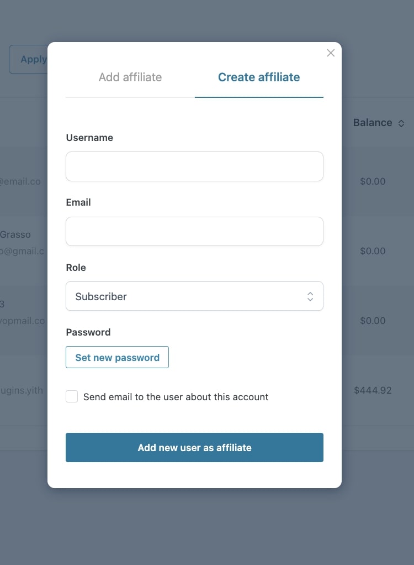Focus the Username input field
The image size is (414, 565).
pyautogui.click(x=195, y=166)
